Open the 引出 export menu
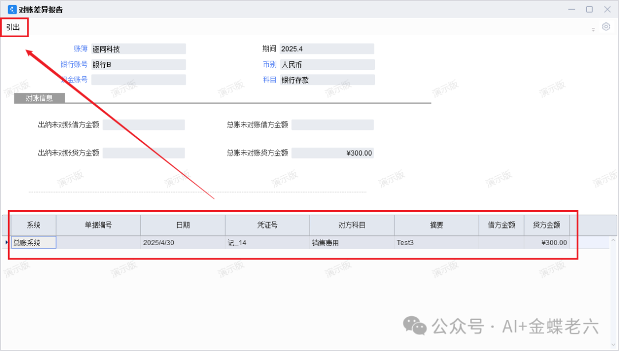Image resolution: width=619 pixels, height=351 pixels. pyautogui.click(x=13, y=27)
